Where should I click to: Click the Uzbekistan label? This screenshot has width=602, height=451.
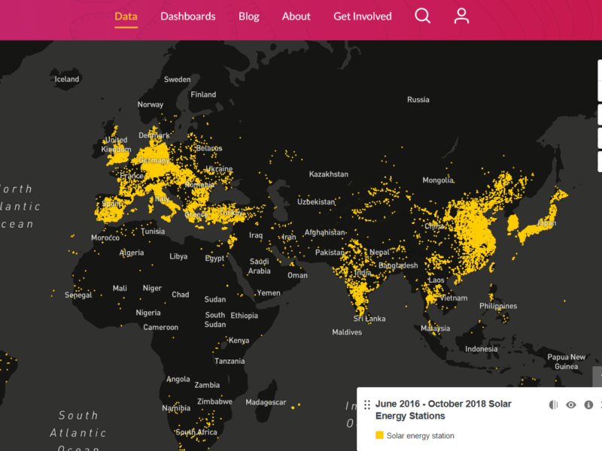(x=316, y=202)
